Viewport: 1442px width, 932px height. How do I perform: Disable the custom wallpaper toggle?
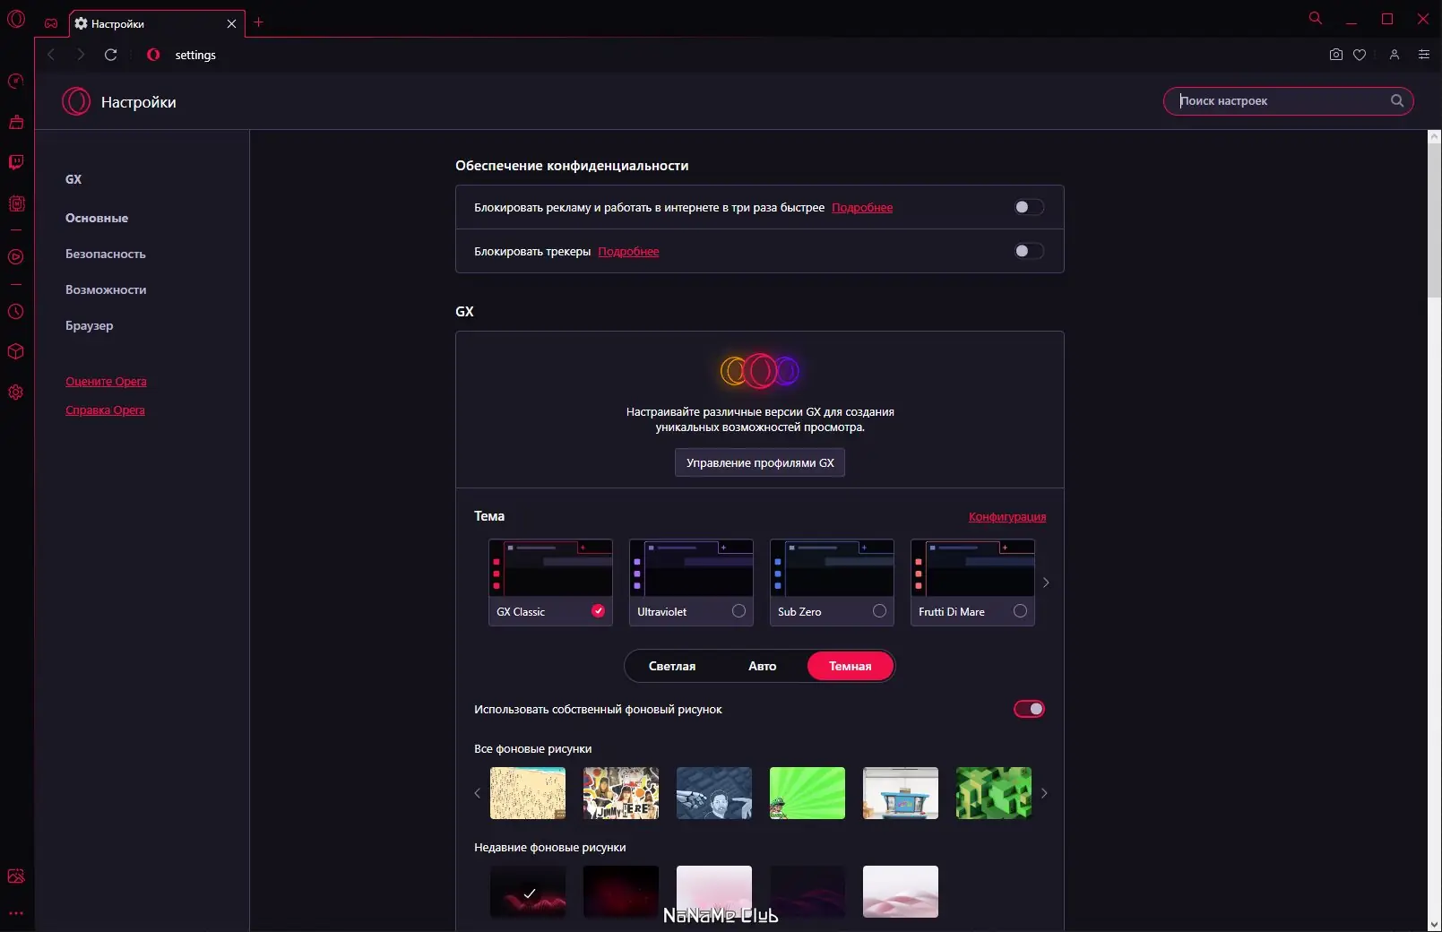[x=1029, y=709]
